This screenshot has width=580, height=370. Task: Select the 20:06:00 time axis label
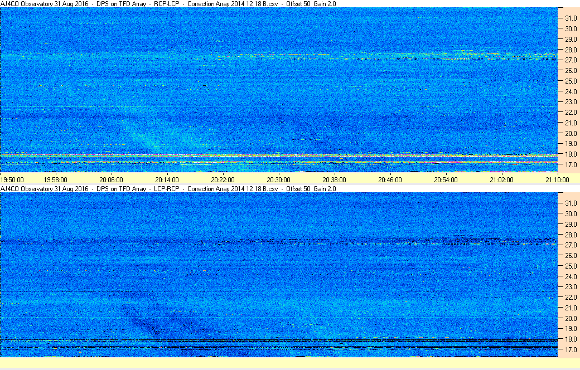pos(111,180)
